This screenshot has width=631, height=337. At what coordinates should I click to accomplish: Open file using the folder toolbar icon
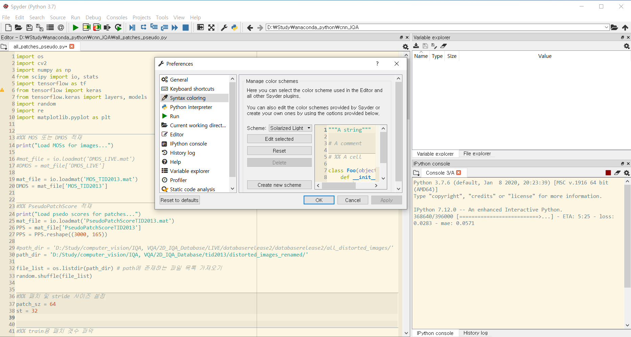(19, 27)
